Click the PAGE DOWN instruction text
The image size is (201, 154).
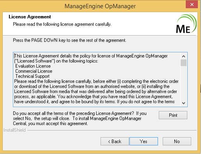click(70, 40)
